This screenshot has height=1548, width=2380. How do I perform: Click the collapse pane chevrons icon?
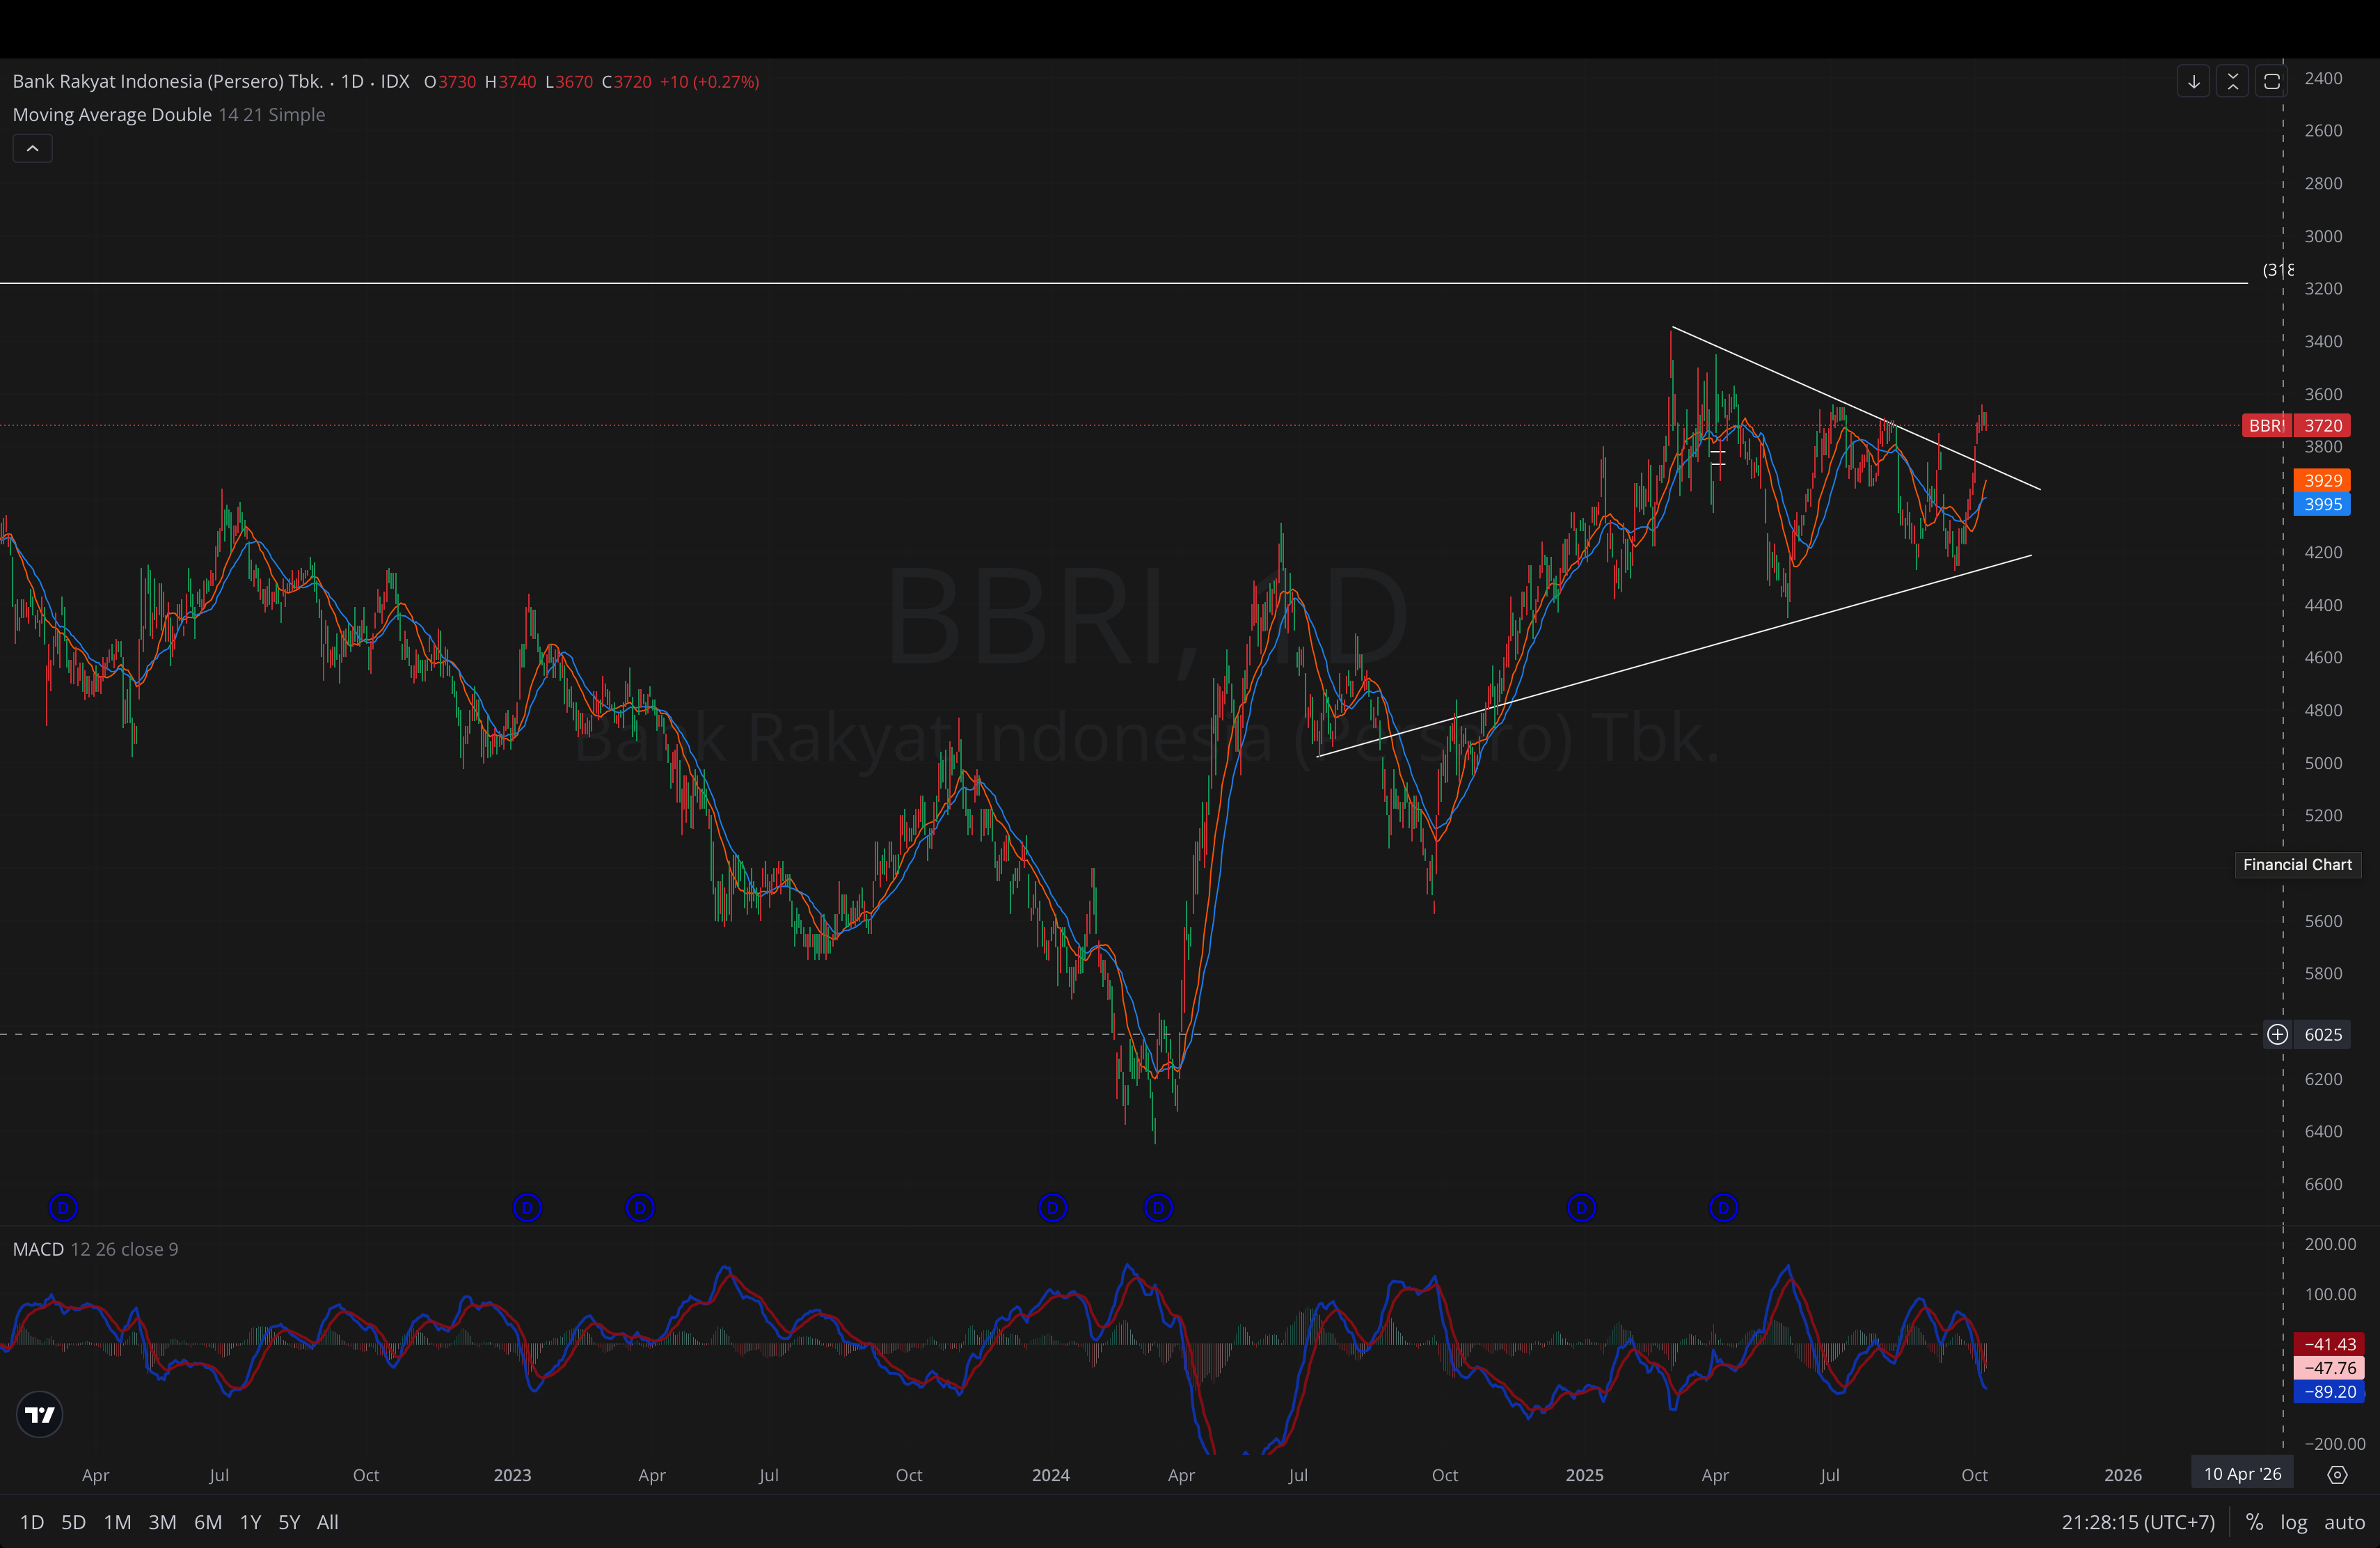(2232, 82)
